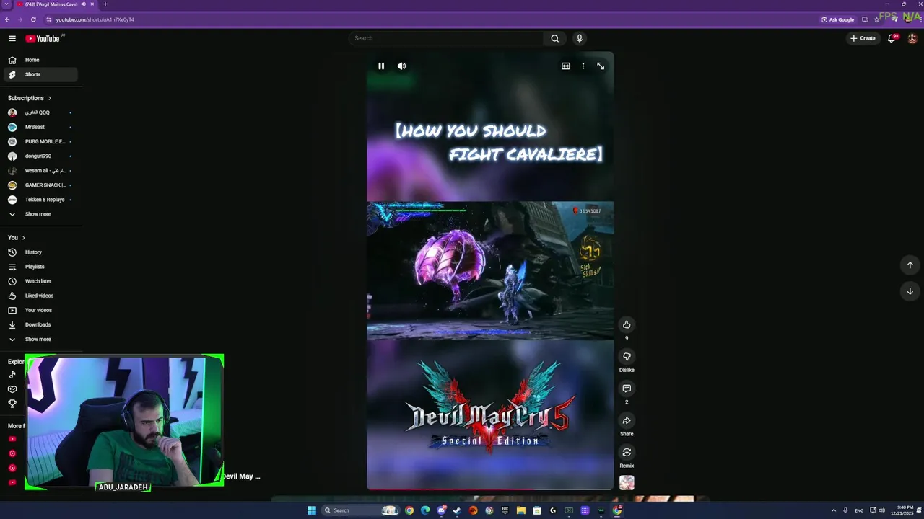The height and width of the screenshot is (519, 924).
Task: Dislike this Short
Action: click(627, 356)
